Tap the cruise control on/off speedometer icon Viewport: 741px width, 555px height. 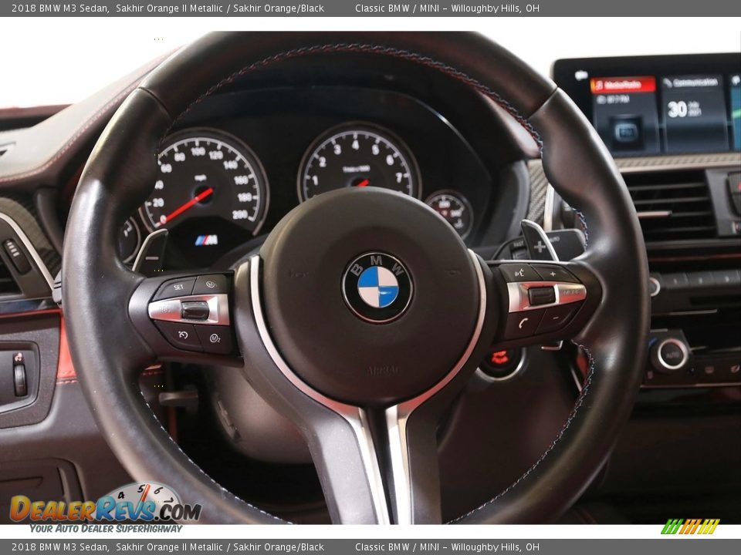(x=181, y=335)
